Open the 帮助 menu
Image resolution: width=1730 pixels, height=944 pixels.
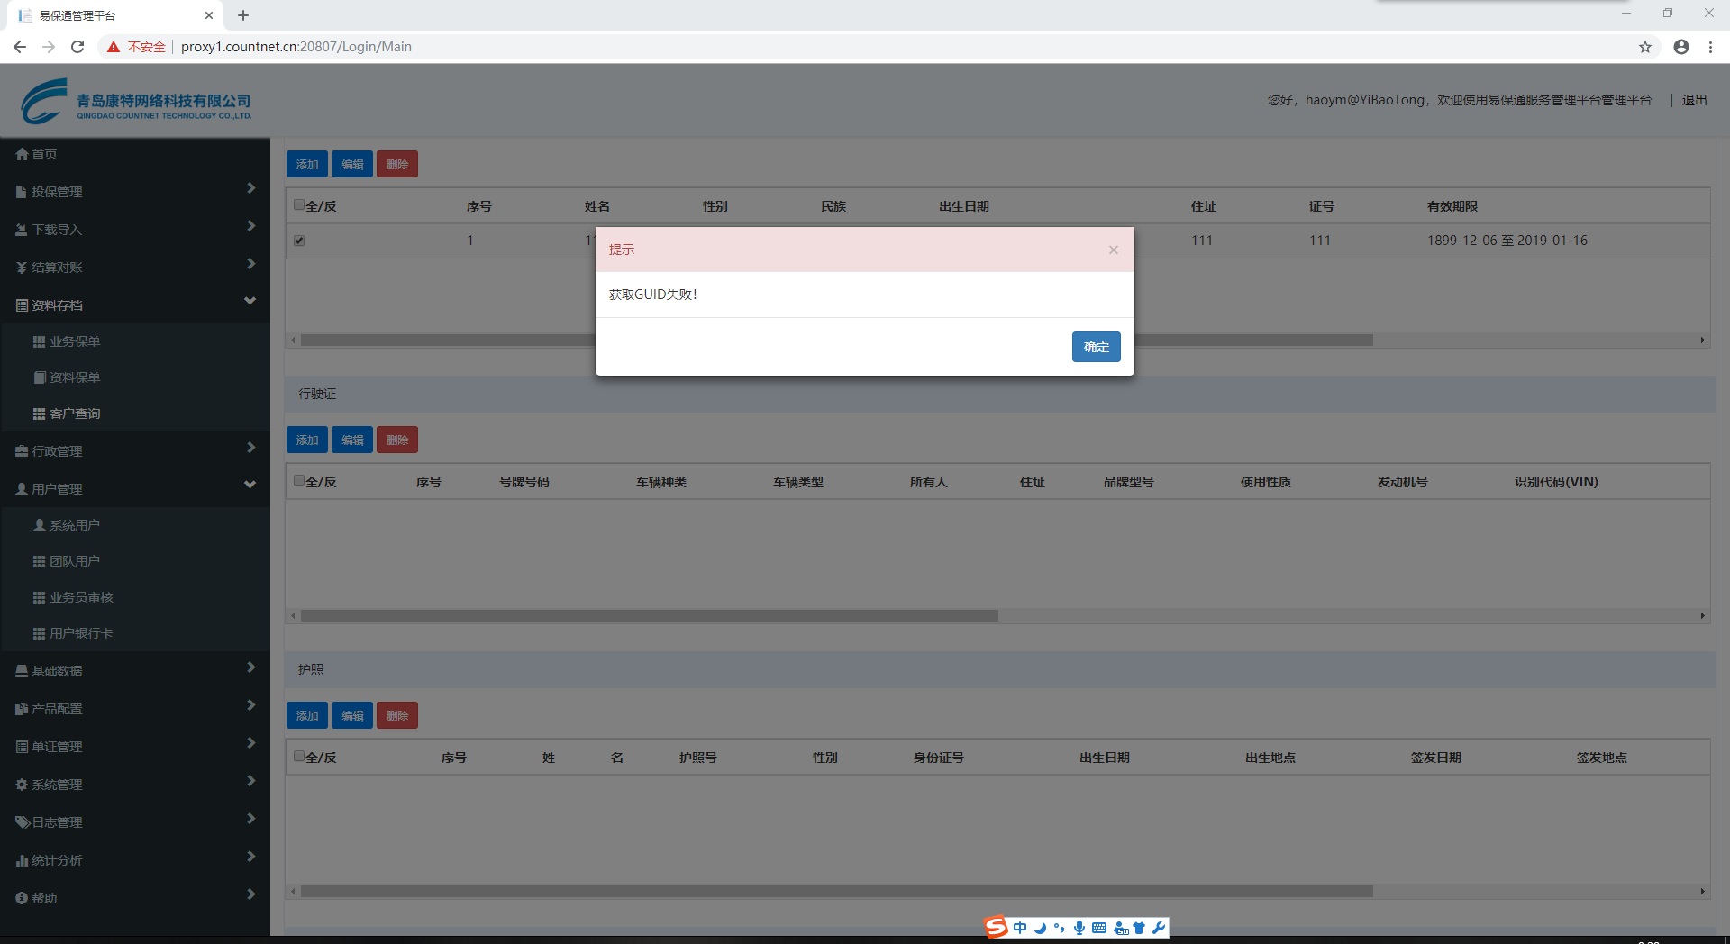135,898
